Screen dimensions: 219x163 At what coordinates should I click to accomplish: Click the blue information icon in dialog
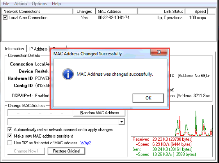tap(68, 74)
